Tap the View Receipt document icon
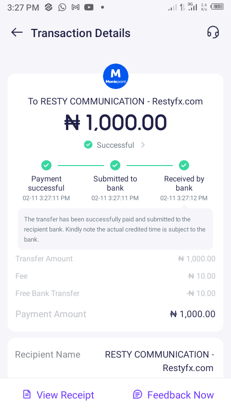Viewport: 231px width, 411px height. pos(27,394)
